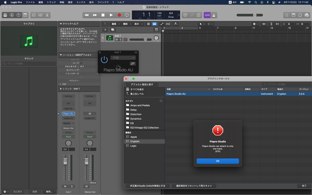Toggle the Library panel button

click(x=5, y=15)
